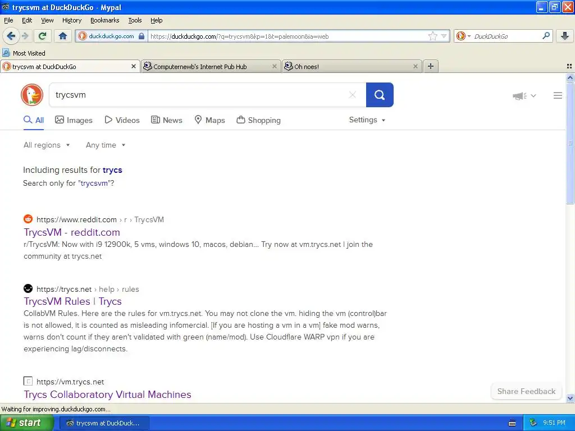Switch to Images results
Screen dimensions: 575x431
74,120
